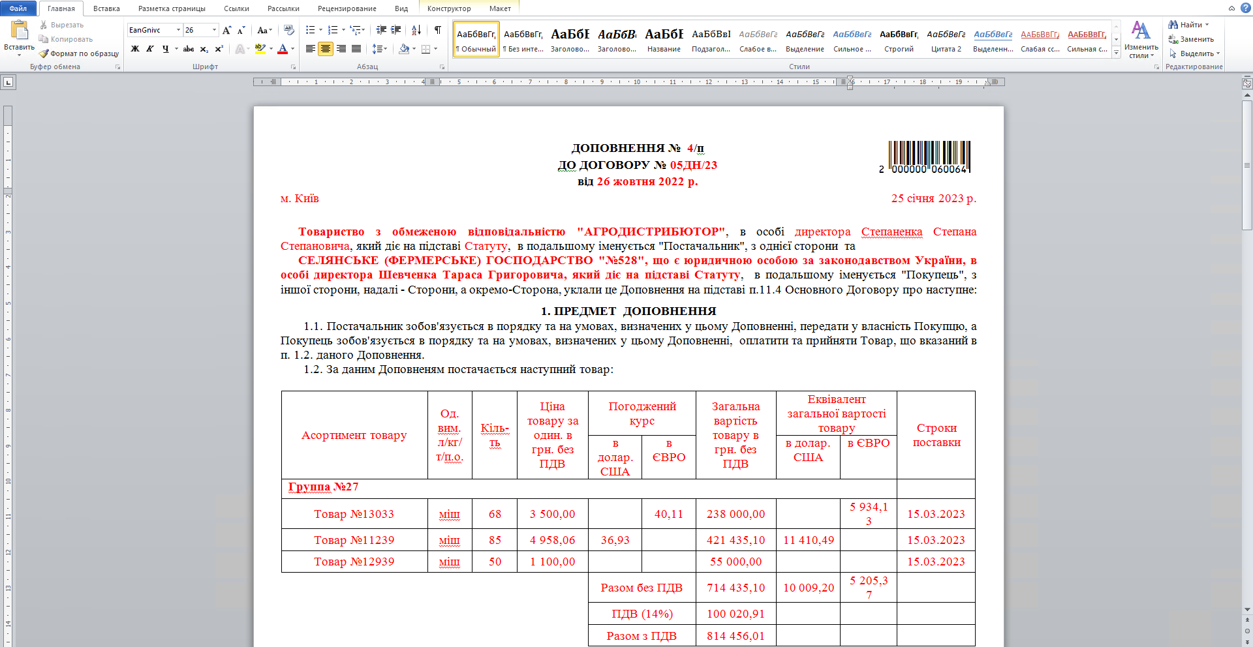Screen dimensions: 1253x647
Task: Switch to the Рецензирование tab
Action: click(x=347, y=8)
